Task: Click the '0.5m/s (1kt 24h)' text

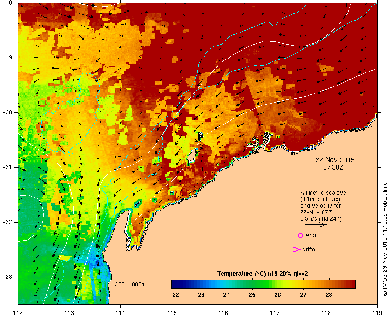Action: [x=321, y=218]
